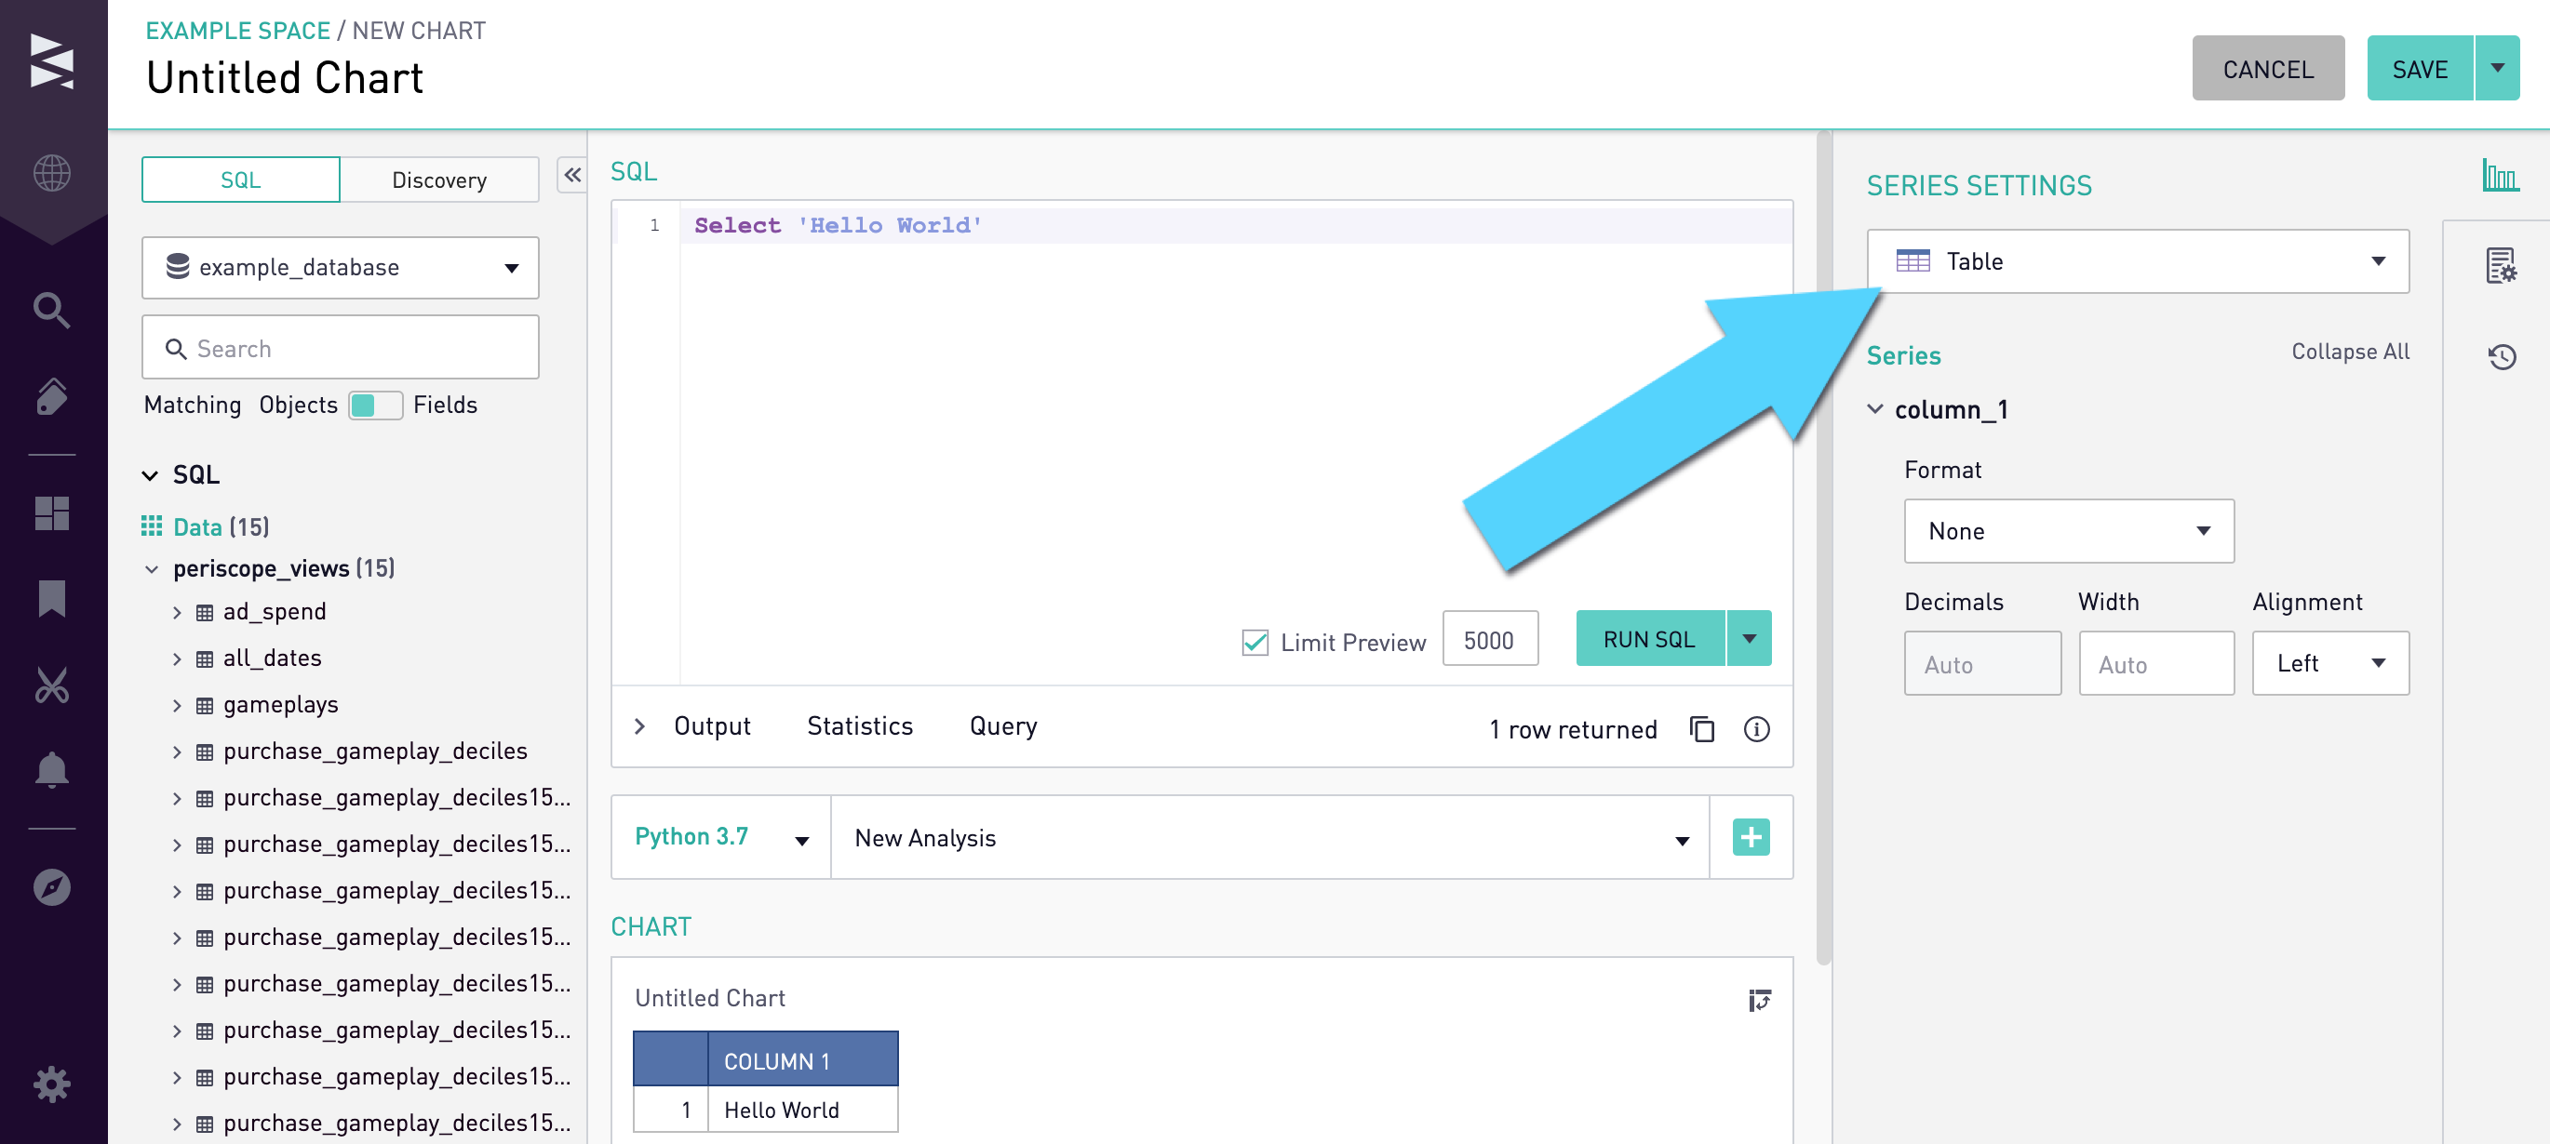The width and height of the screenshot is (2550, 1144).
Task: Uncheck the Limit Preview checkbox
Action: coord(1256,643)
